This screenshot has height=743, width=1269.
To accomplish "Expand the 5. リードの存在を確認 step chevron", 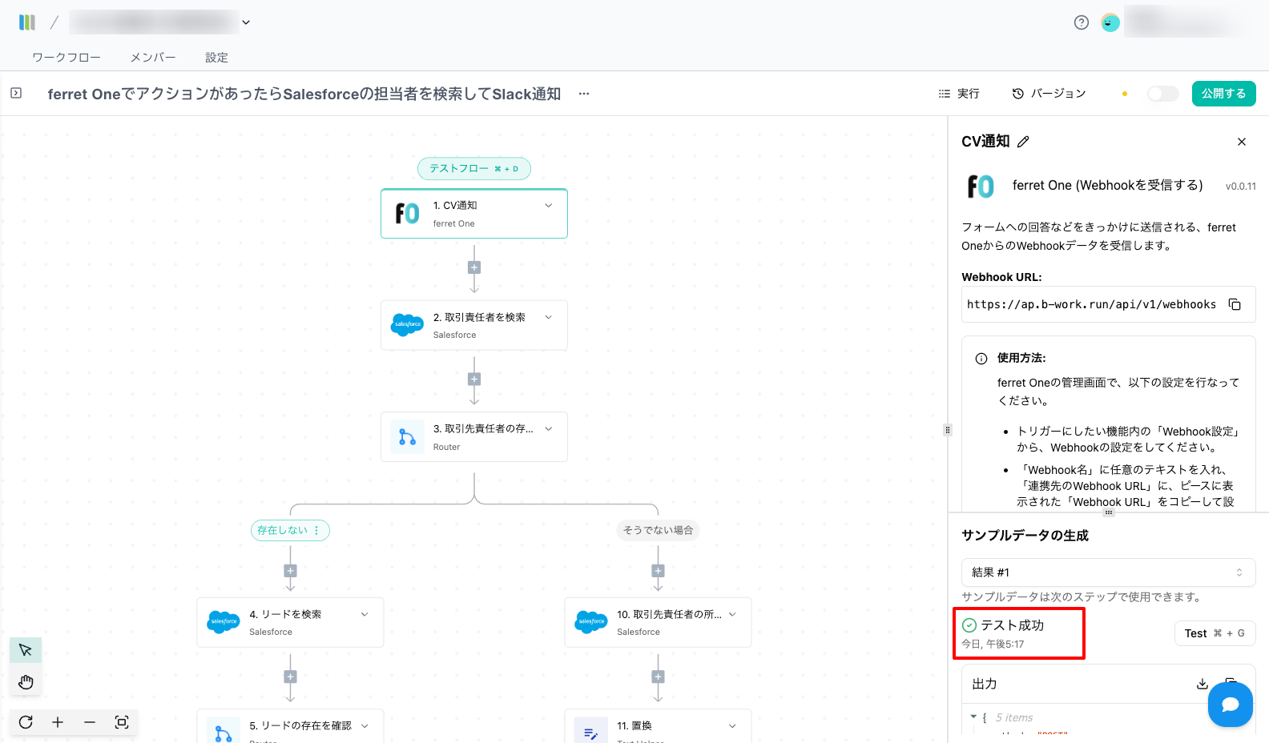I will (365, 725).
